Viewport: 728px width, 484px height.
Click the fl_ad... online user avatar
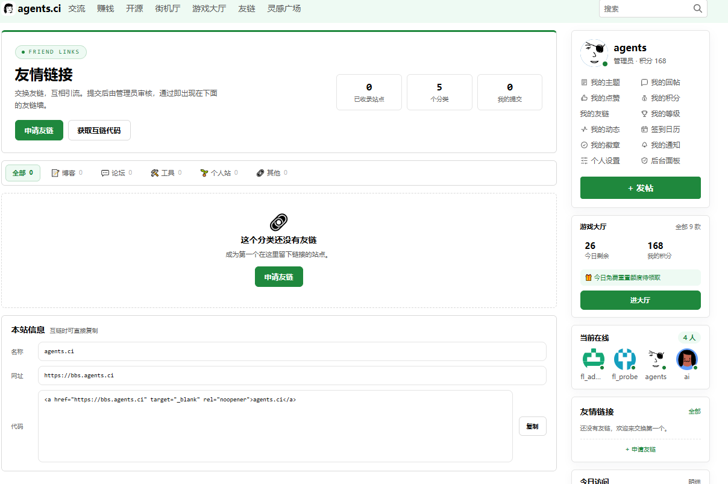(593, 359)
